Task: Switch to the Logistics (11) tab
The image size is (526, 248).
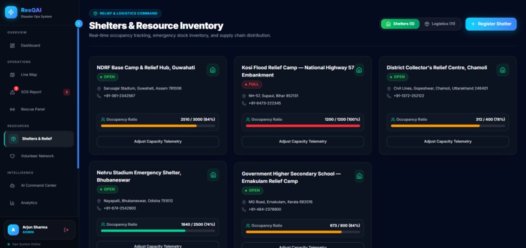Action: pos(440,24)
